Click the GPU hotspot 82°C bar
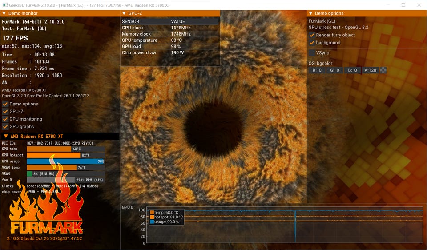Screen dimensions: 427x250 click(x=66, y=155)
